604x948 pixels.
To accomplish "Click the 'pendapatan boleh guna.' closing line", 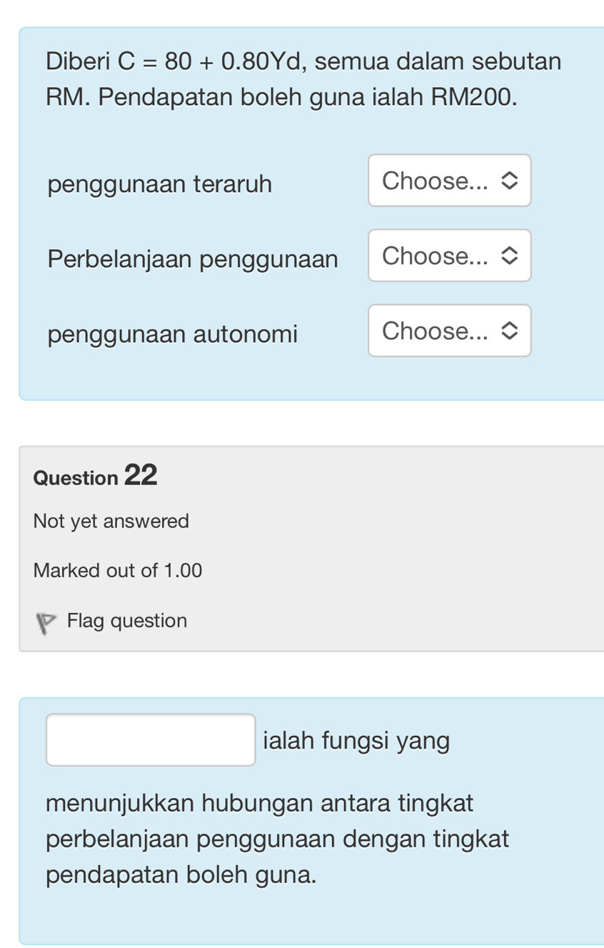I will pos(181,874).
